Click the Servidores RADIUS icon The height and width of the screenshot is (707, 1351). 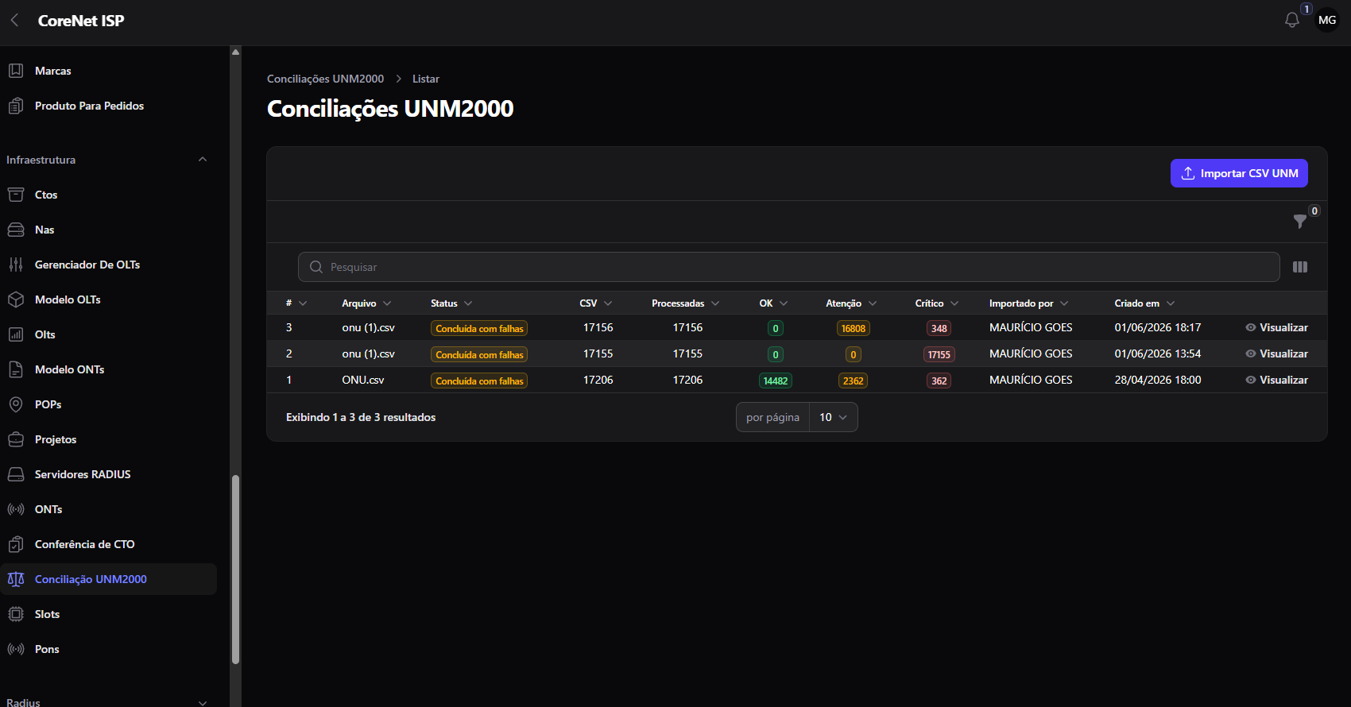coord(16,474)
